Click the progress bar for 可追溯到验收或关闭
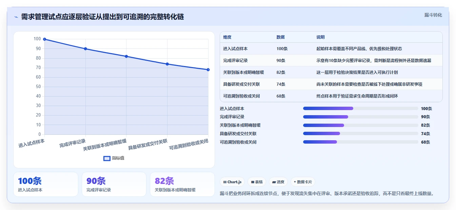The height and width of the screenshot is (210, 456). (x=360, y=142)
